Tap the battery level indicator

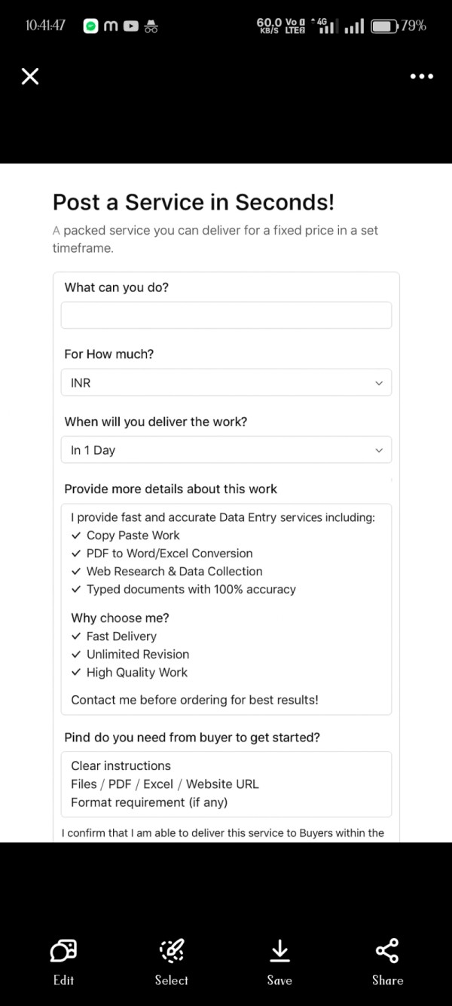coord(383,25)
